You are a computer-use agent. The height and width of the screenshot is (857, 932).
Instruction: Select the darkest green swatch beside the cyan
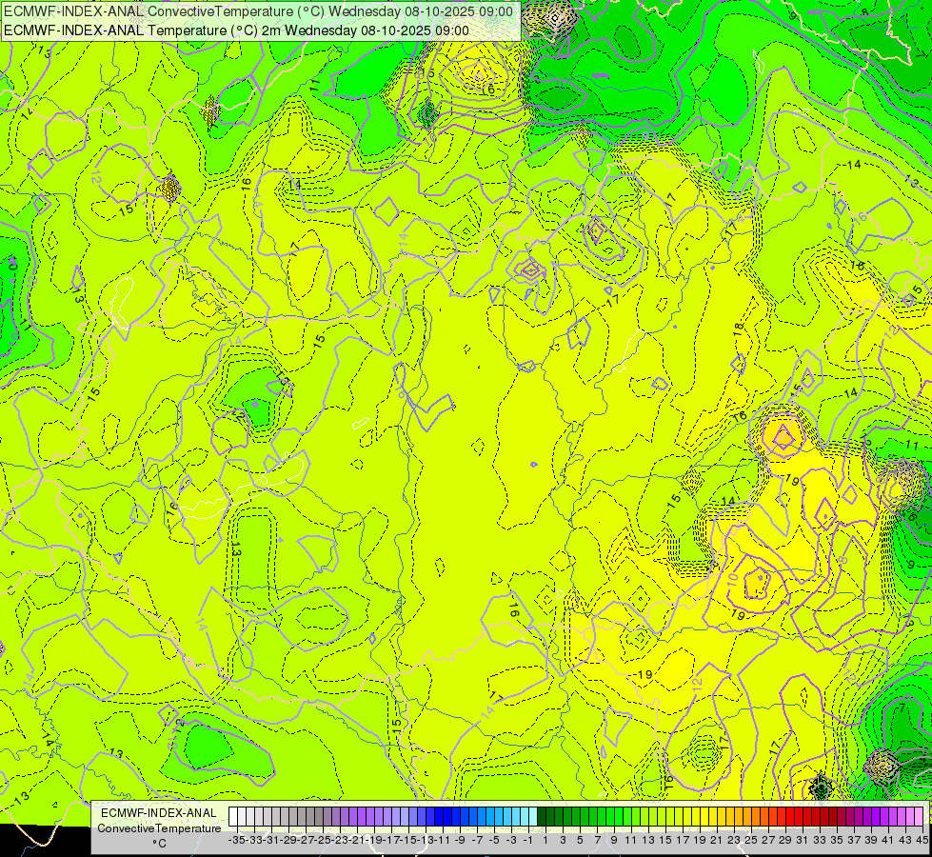pos(542,817)
